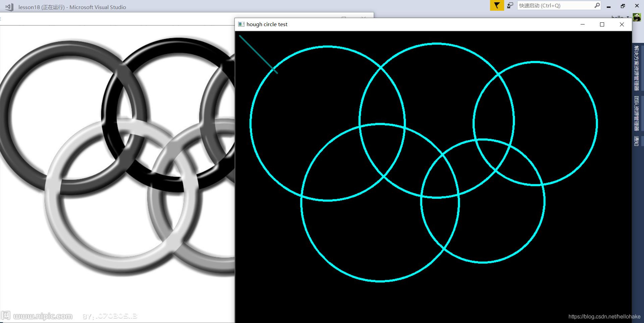Click the hough circle test window icon
644x323 pixels.
pyautogui.click(x=241, y=24)
